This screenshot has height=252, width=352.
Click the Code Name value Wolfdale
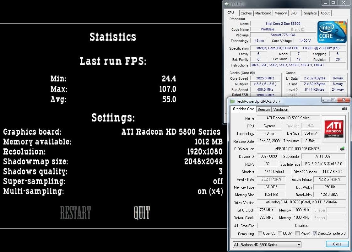[267, 29]
